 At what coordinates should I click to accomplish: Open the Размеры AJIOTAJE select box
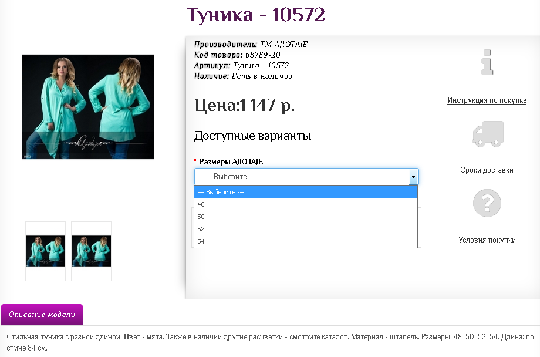[306, 177]
